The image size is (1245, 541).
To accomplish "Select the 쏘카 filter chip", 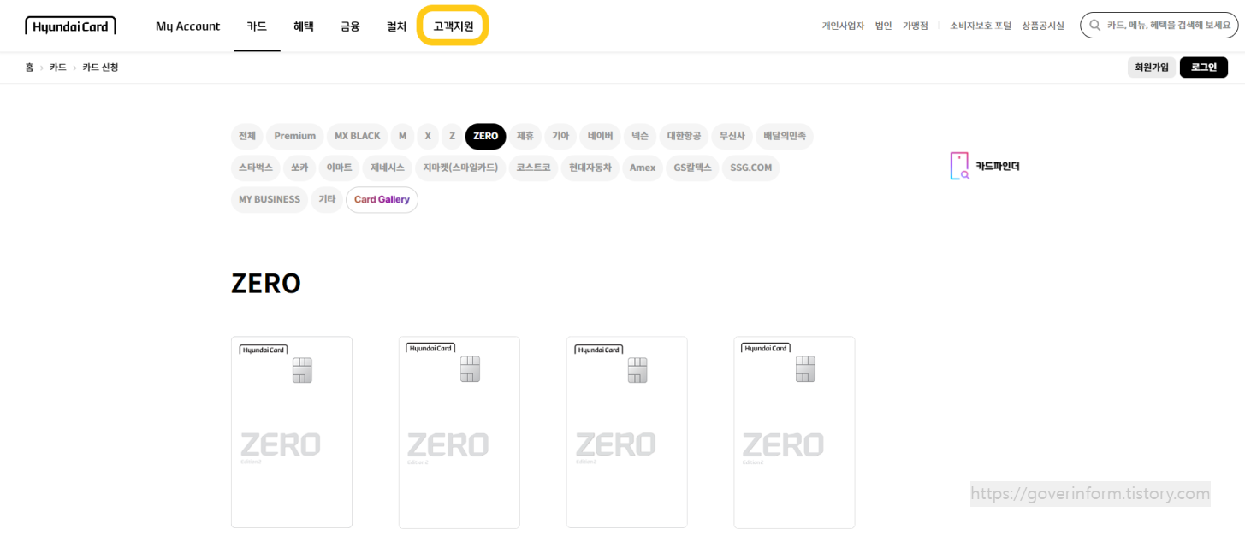I will click(x=299, y=168).
